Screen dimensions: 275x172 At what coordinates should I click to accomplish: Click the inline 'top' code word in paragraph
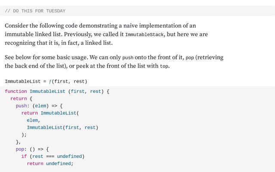164,66
